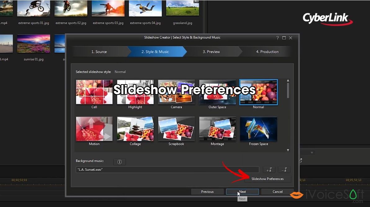Viewport: 370px width, 207px height.
Task: Select the 2. Style & Music step
Action: 155,52
